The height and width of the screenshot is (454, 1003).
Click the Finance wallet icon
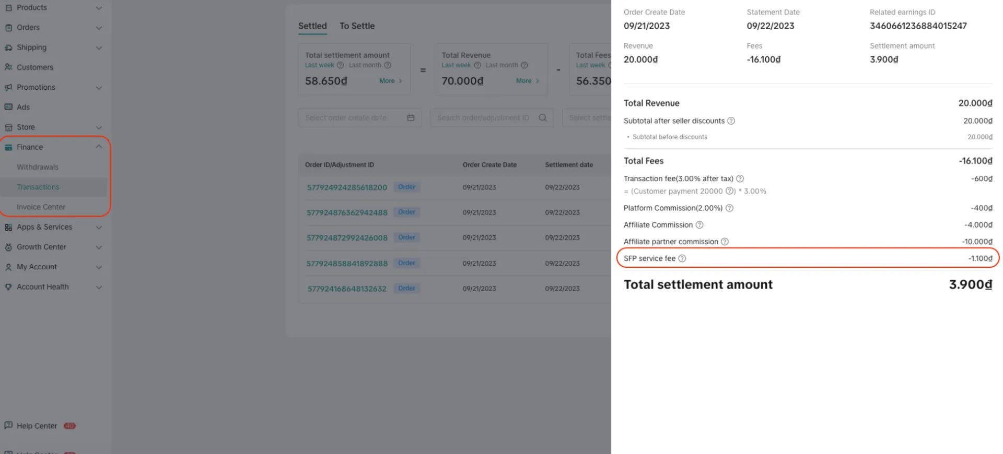[8, 147]
